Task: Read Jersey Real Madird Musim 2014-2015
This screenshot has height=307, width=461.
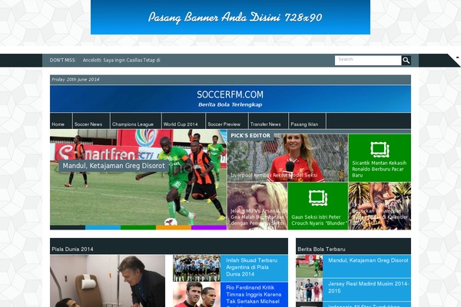Action: click(x=368, y=287)
